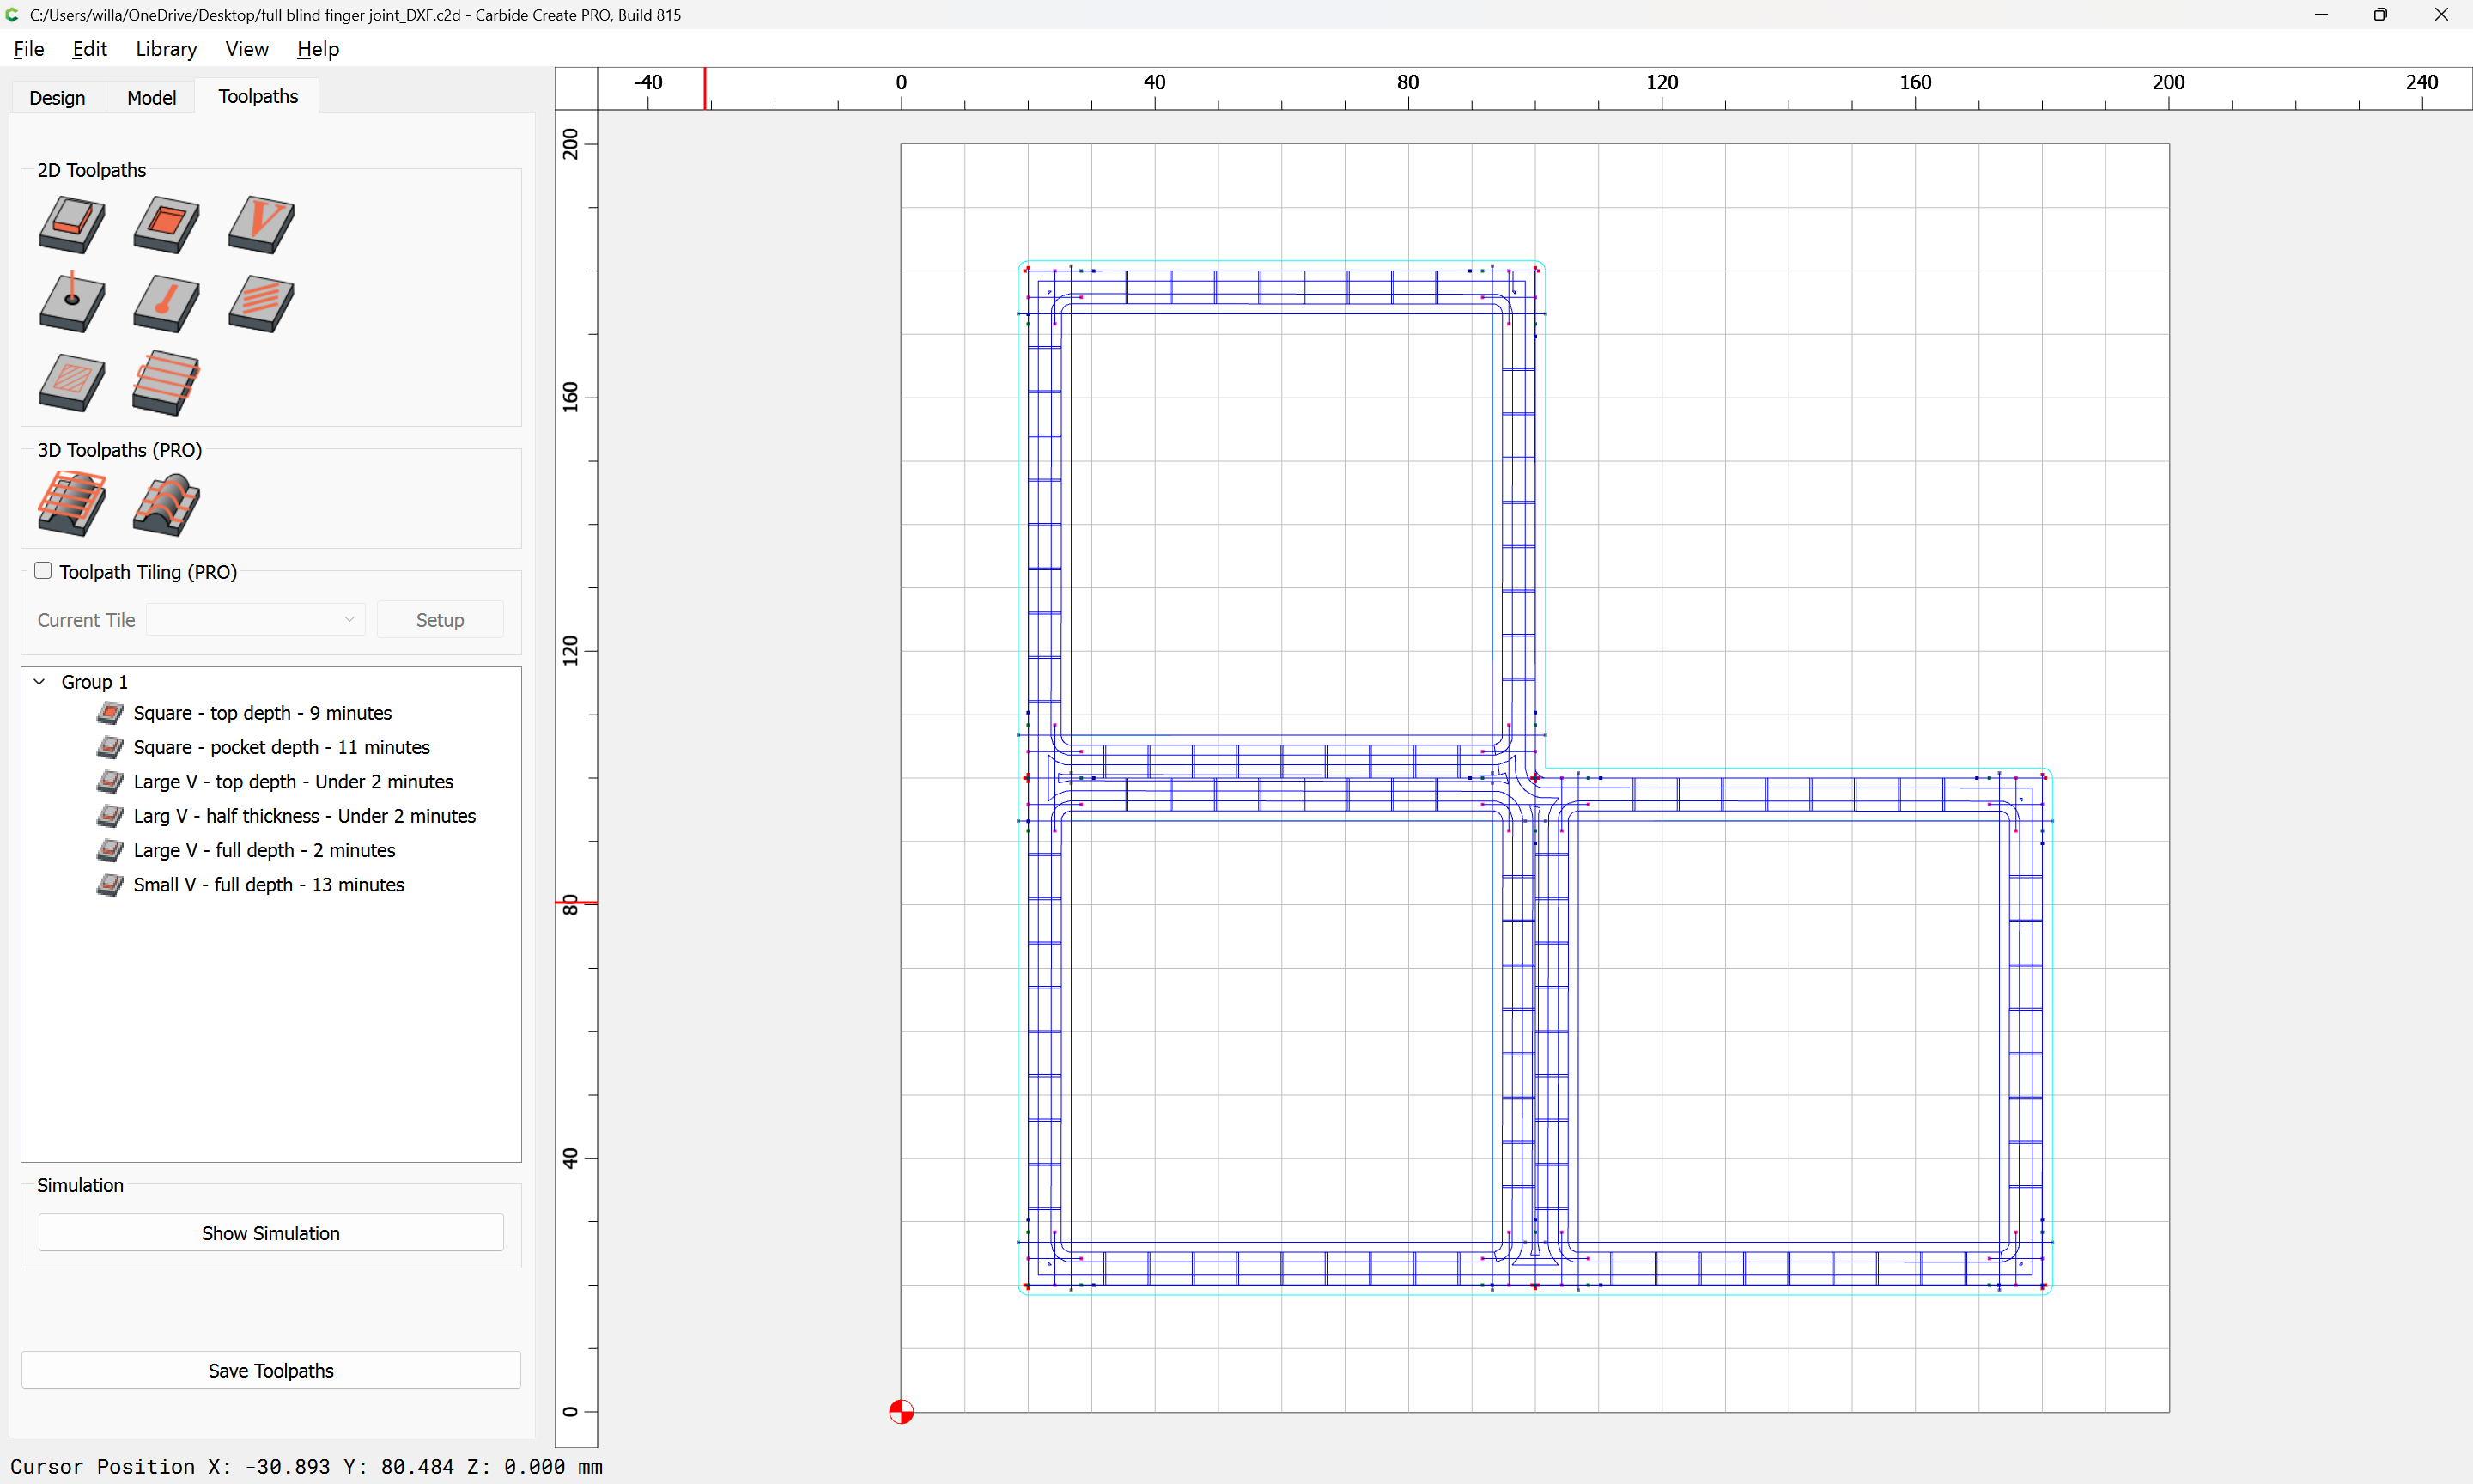Screen dimensions: 2473x1484
Task: Click the red origin marker on canvas
Action: [x=901, y=1411]
